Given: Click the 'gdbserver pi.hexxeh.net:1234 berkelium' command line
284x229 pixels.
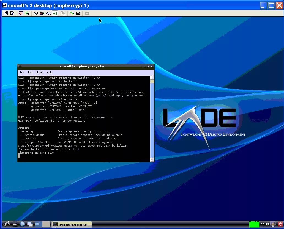Looking at the screenshot, I should [95, 146].
